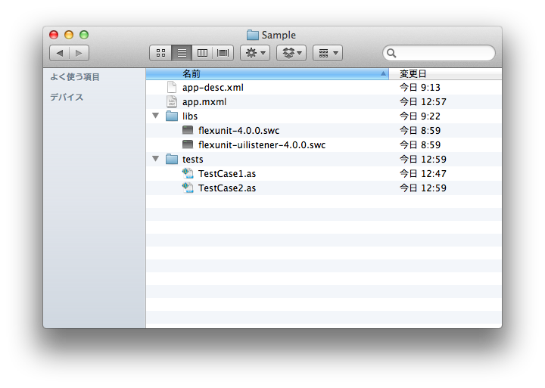Zoom the window with green button

click(84, 35)
